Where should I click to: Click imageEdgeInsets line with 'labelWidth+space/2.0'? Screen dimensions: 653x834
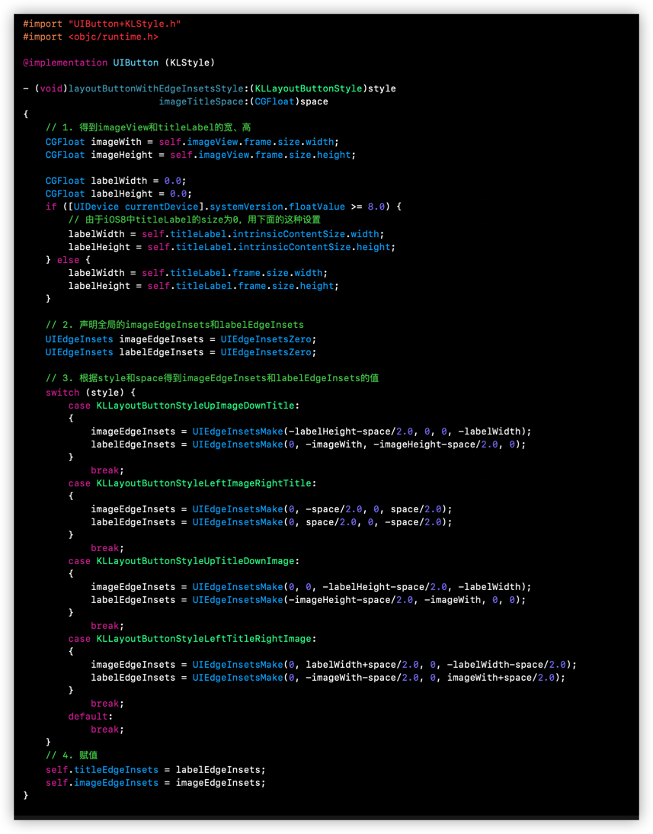tap(334, 665)
